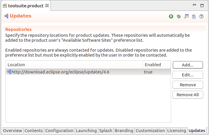Click the toolsuite.product file icon in tab
The width and height of the screenshot is (209, 135).
click(5, 6)
